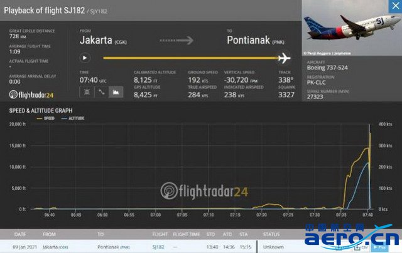Click the Jakarta (CGK) cell in the table row

click(x=55, y=247)
